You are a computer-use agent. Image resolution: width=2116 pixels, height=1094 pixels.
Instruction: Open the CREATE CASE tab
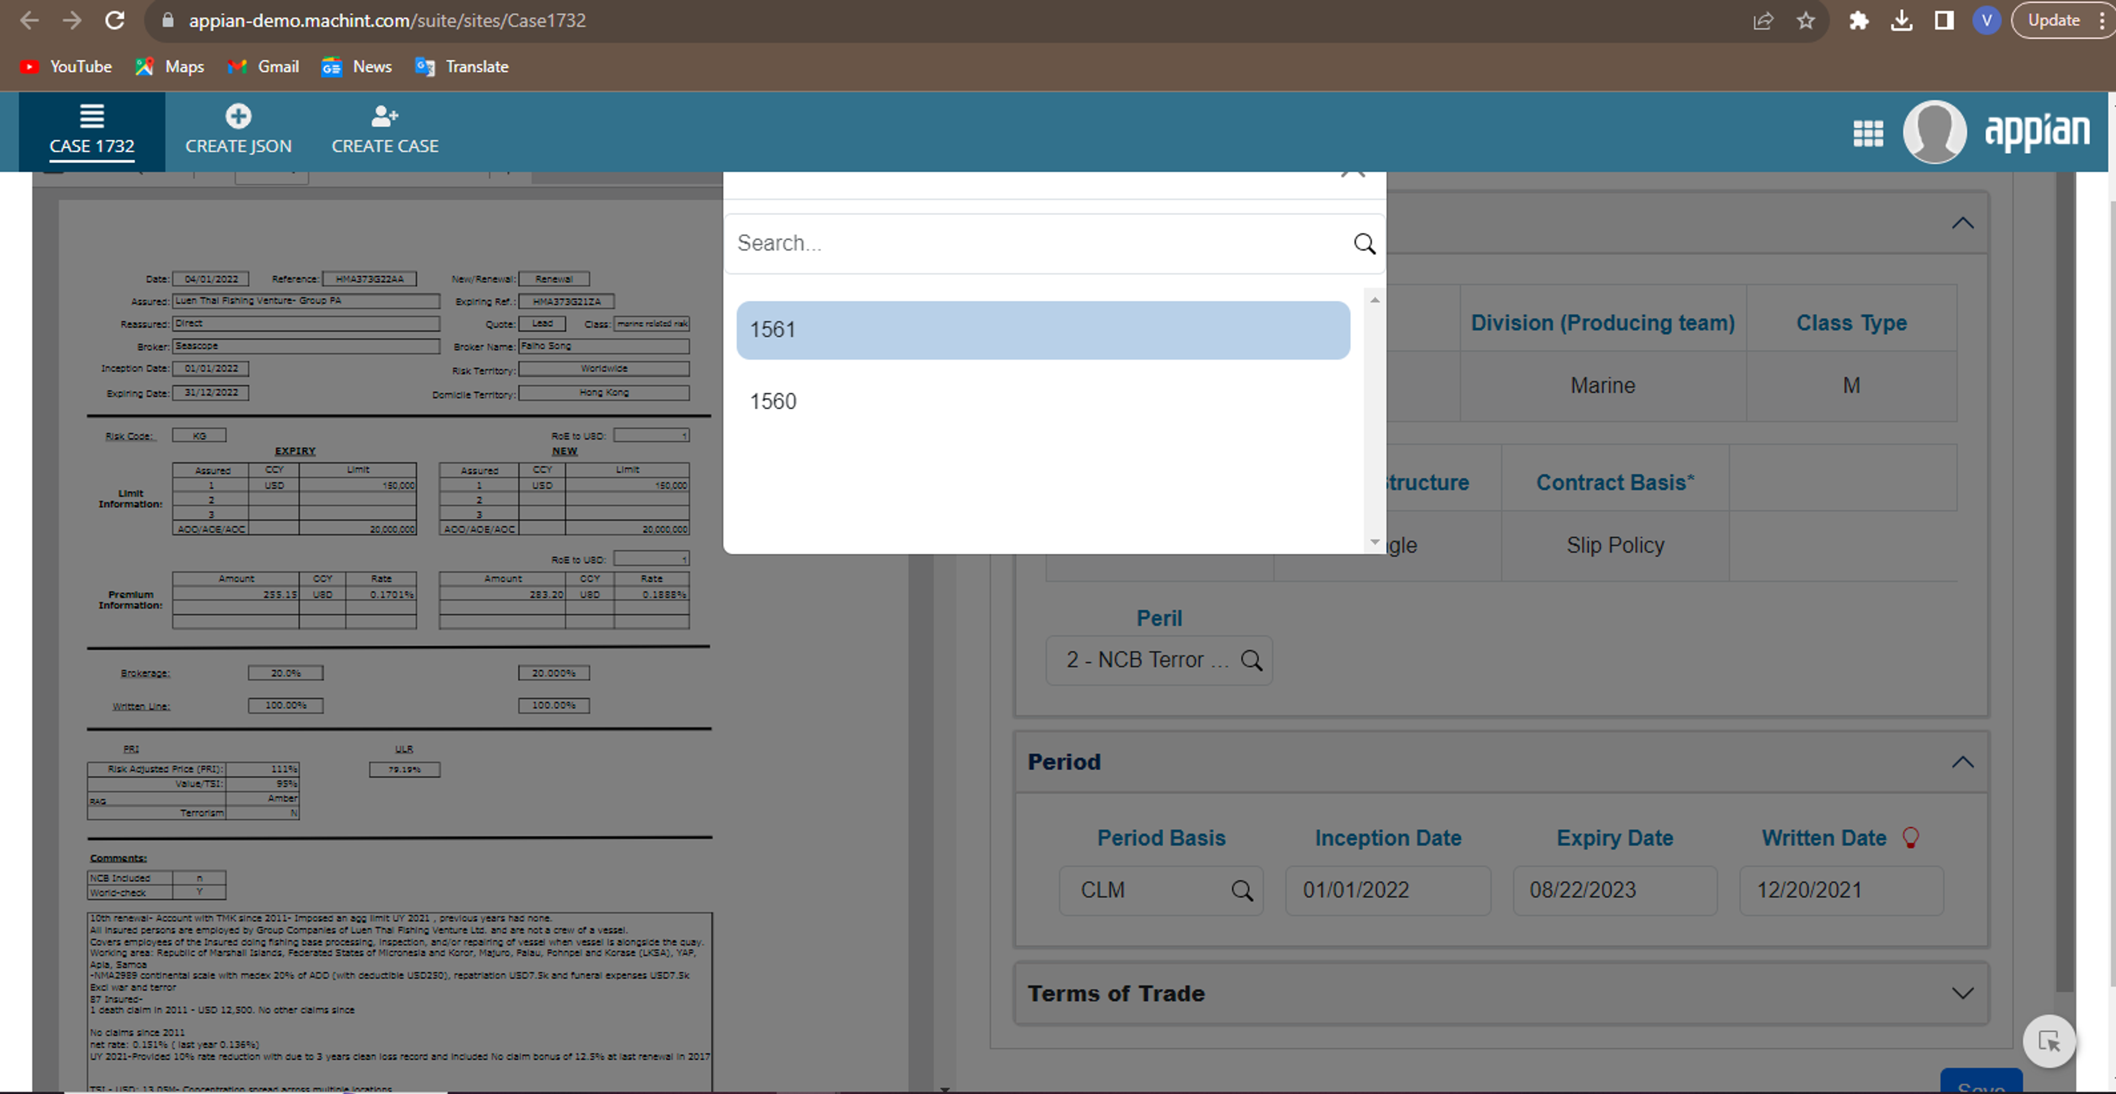click(x=385, y=132)
